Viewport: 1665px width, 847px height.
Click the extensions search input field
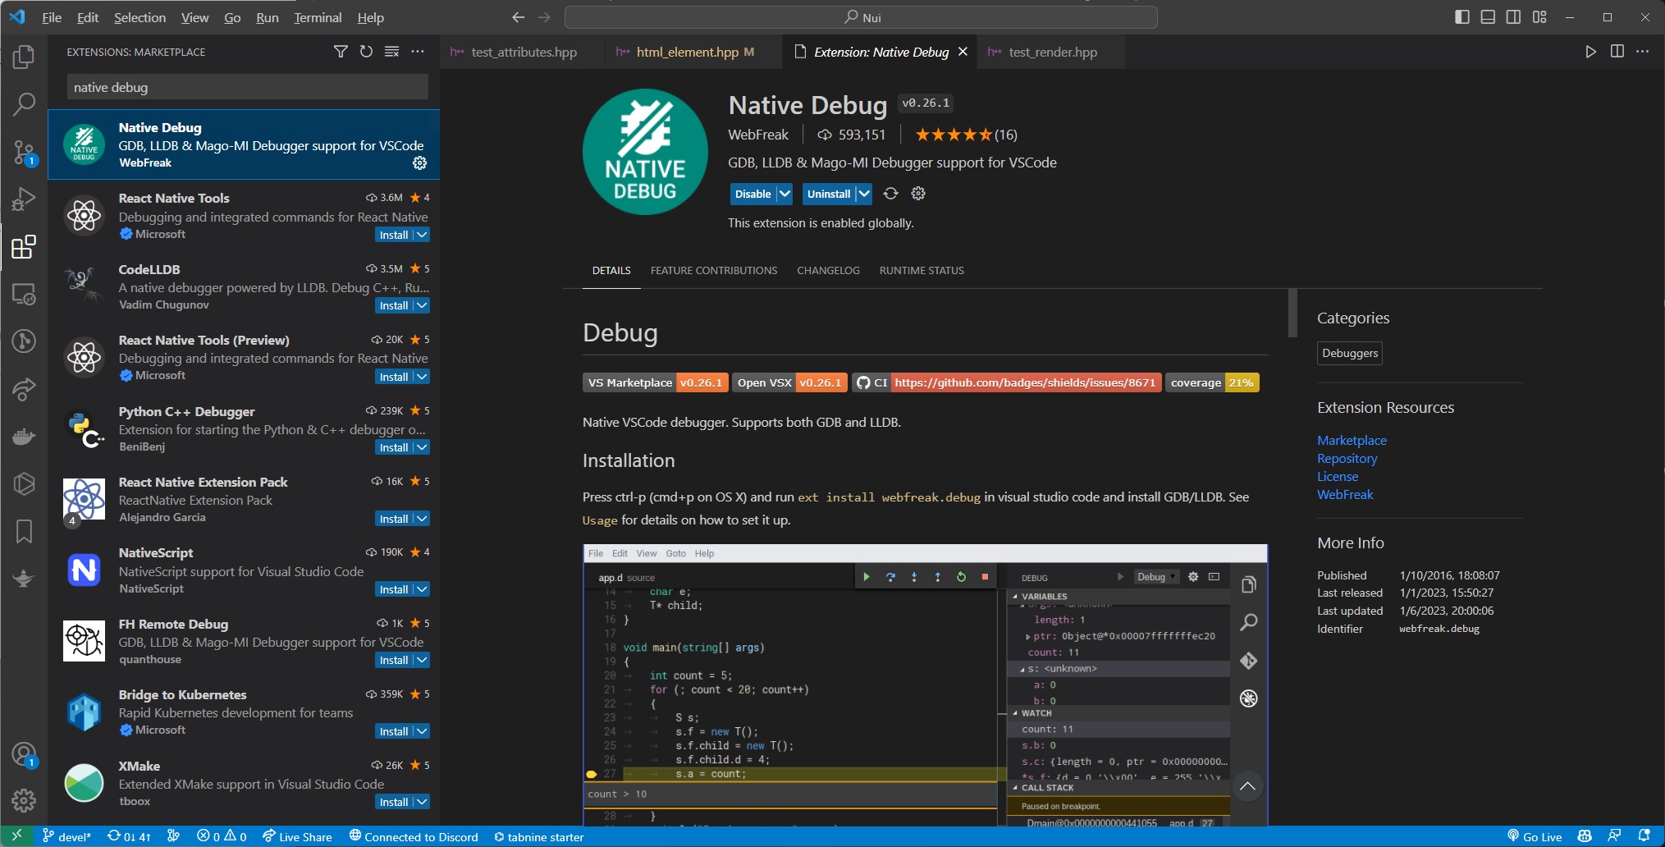coord(248,87)
